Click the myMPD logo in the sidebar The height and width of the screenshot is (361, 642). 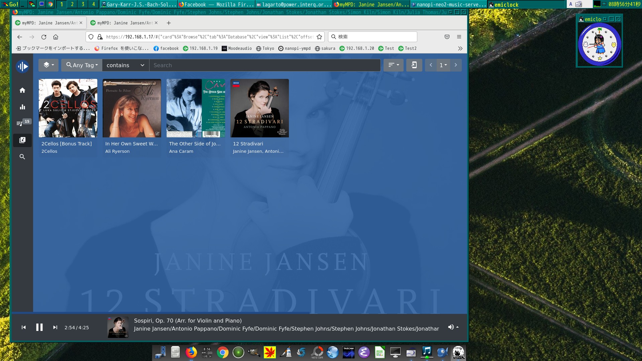(22, 67)
